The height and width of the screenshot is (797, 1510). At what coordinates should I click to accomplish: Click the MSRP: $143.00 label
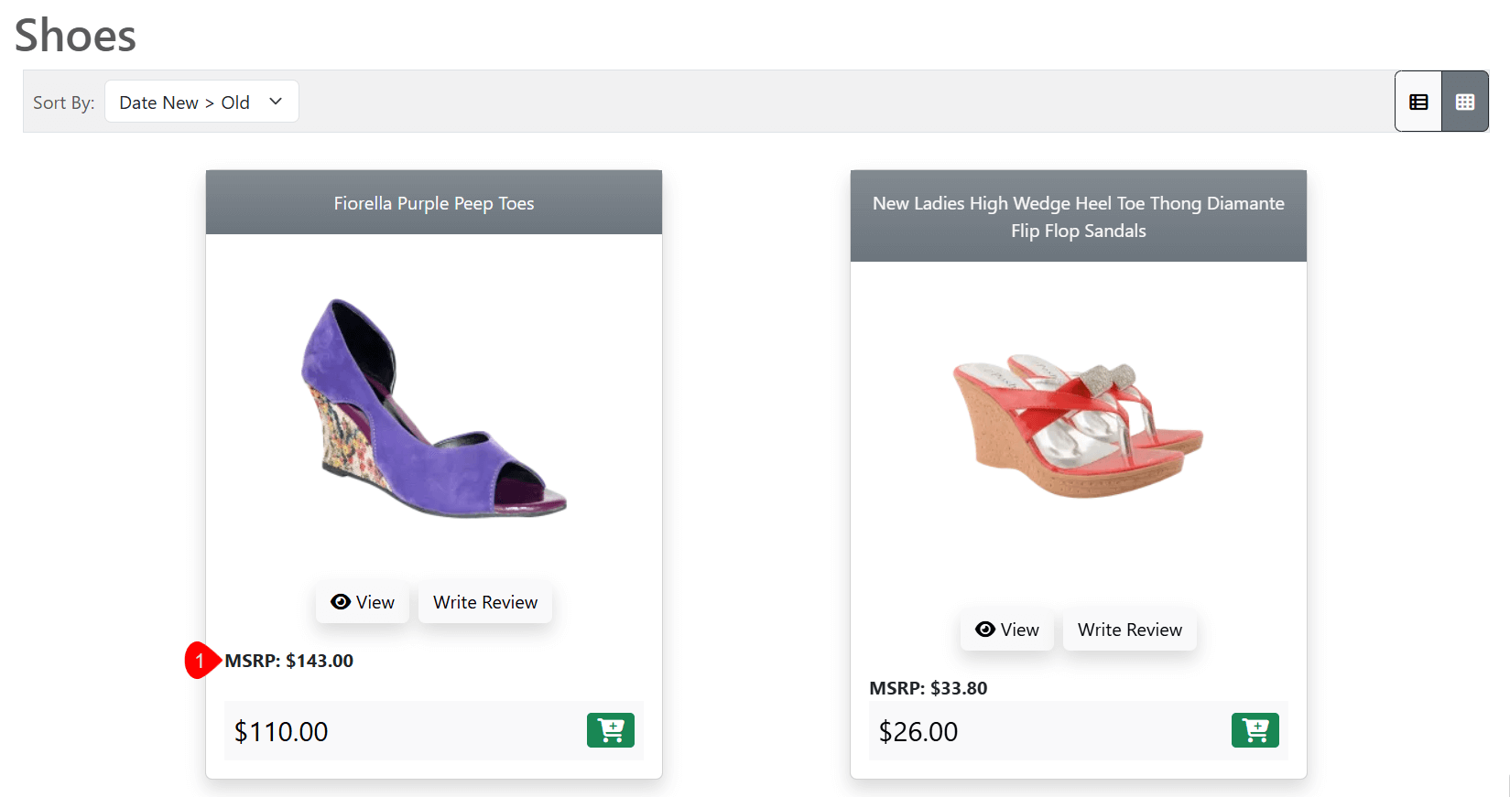[x=289, y=661]
